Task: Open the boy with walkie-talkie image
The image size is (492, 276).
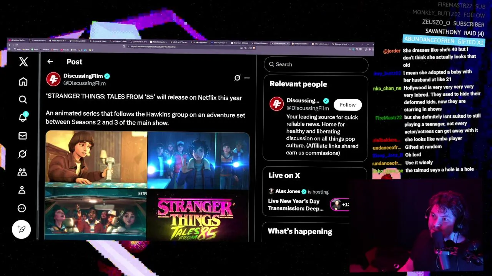Action: click(96, 159)
